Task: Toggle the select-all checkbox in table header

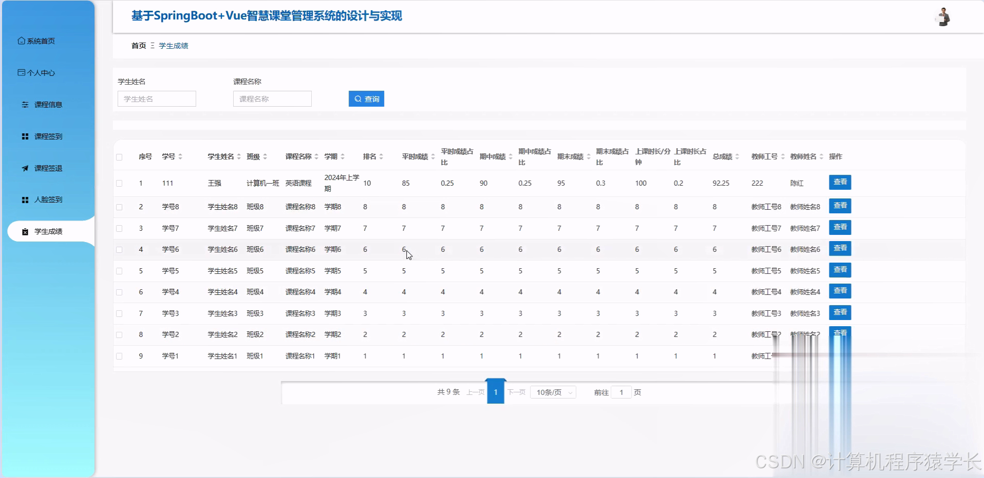Action: coord(120,156)
